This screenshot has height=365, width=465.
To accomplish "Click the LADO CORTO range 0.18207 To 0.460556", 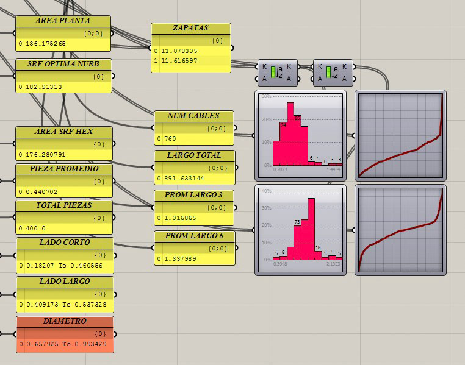I will (x=64, y=266).
